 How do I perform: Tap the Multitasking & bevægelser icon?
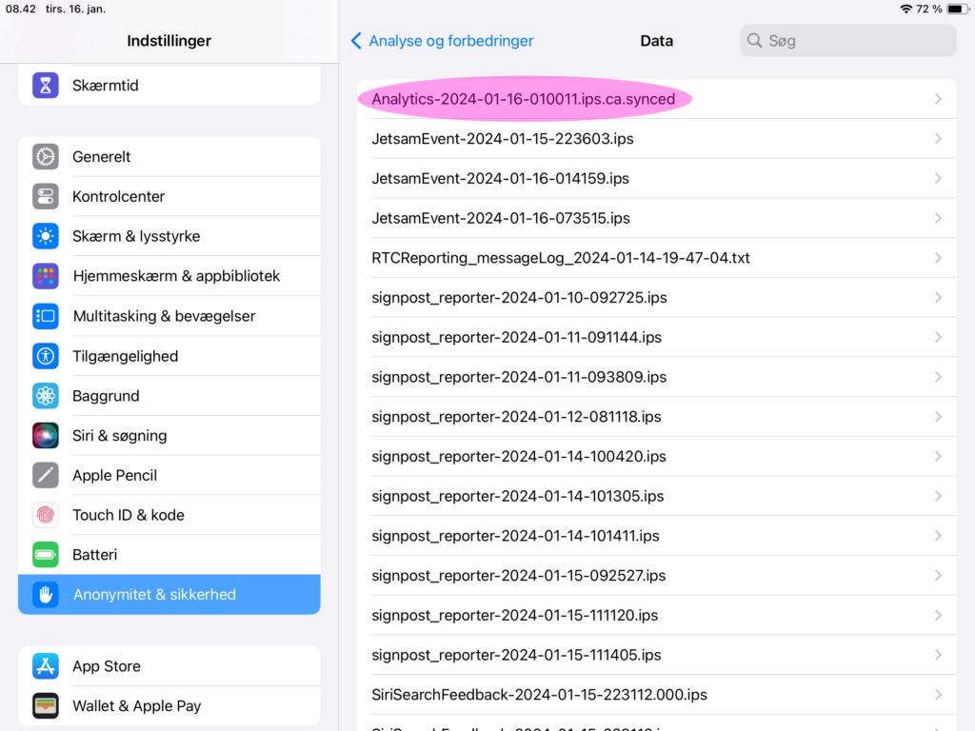tap(46, 316)
